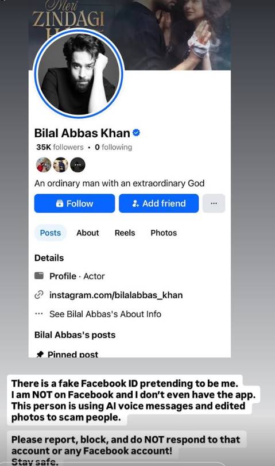Show more friends via dark ellipsis circle
This screenshot has width=275, height=466.
(x=78, y=165)
